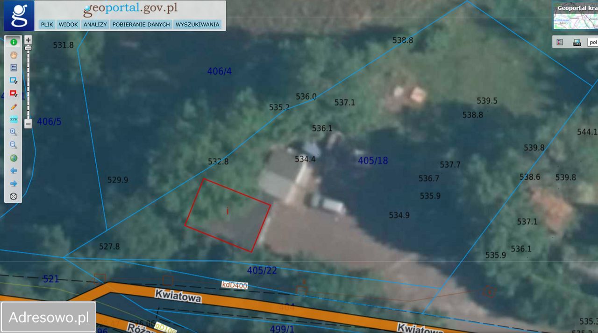Open the ANALIZY menu
Image resolution: width=598 pixels, height=333 pixels.
point(95,24)
